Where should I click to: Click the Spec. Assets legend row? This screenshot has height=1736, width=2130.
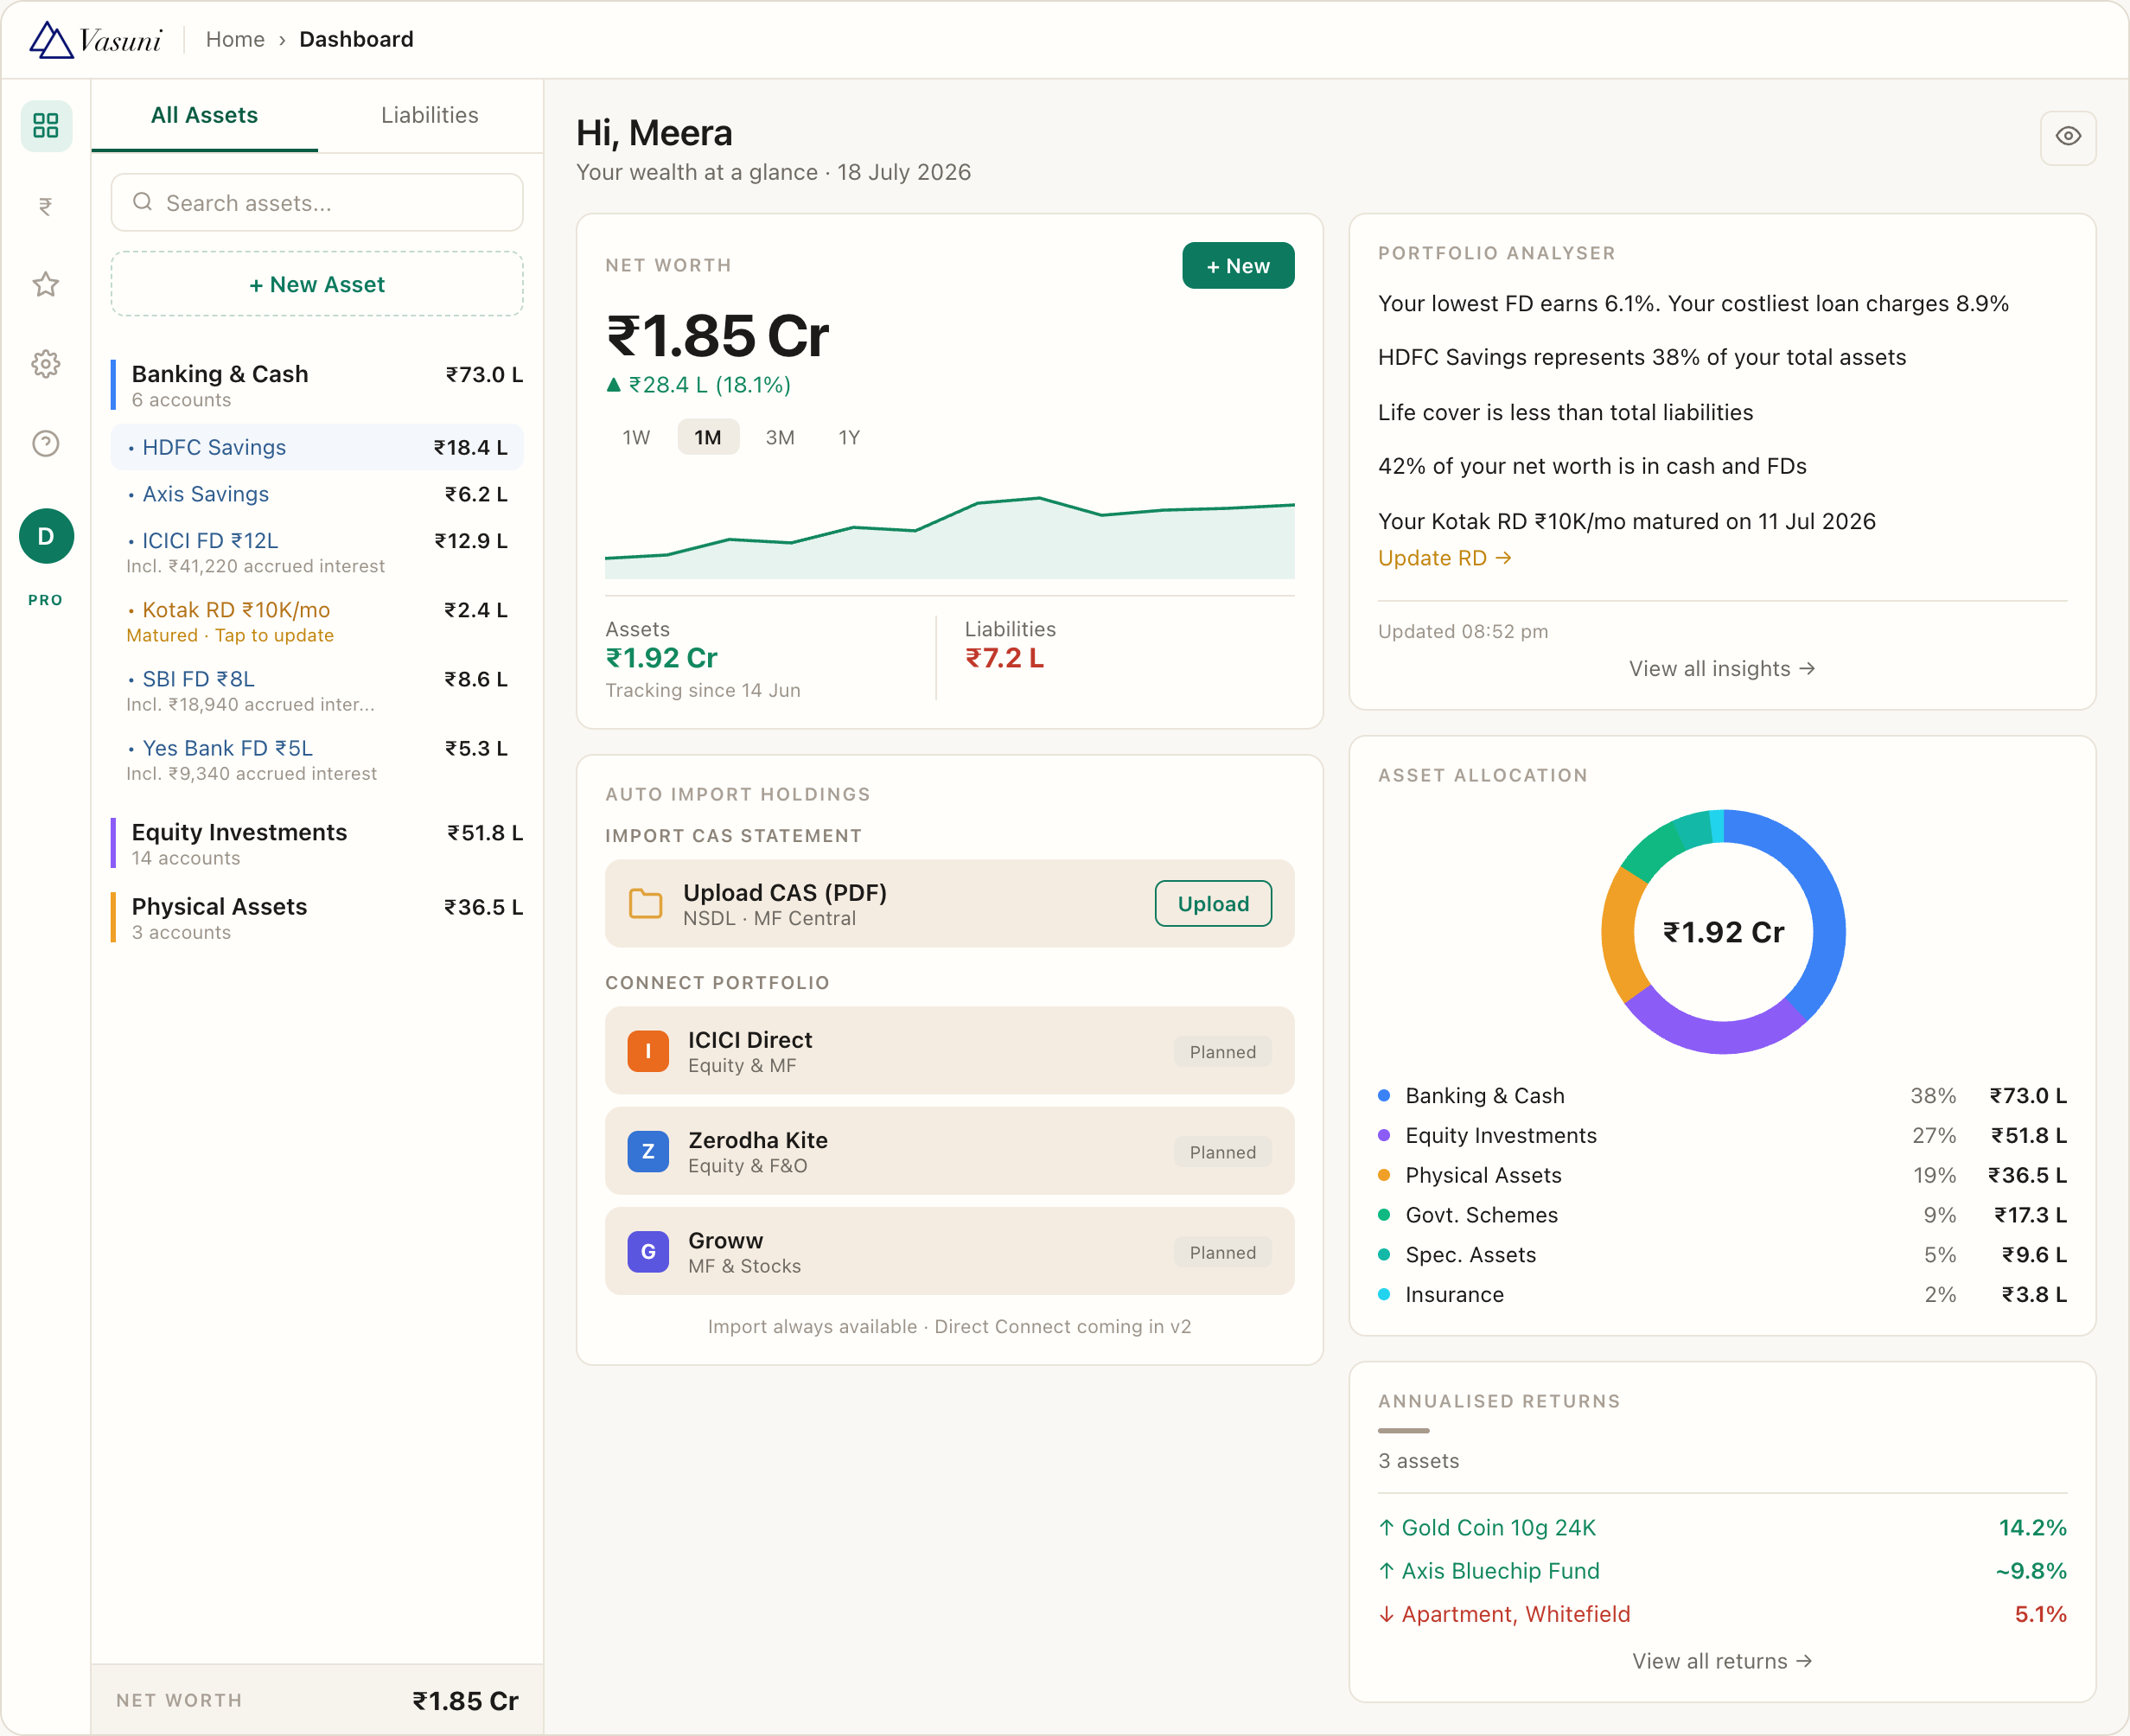click(x=1722, y=1255)
